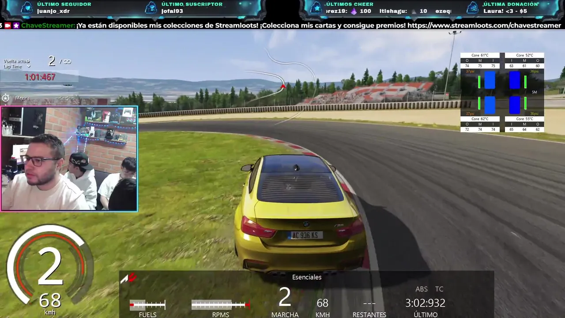The height and width of the screenshot is (318, 565).
Task: Click the Último Seguidor hexagon badge icon
Action: click(26, 8)
